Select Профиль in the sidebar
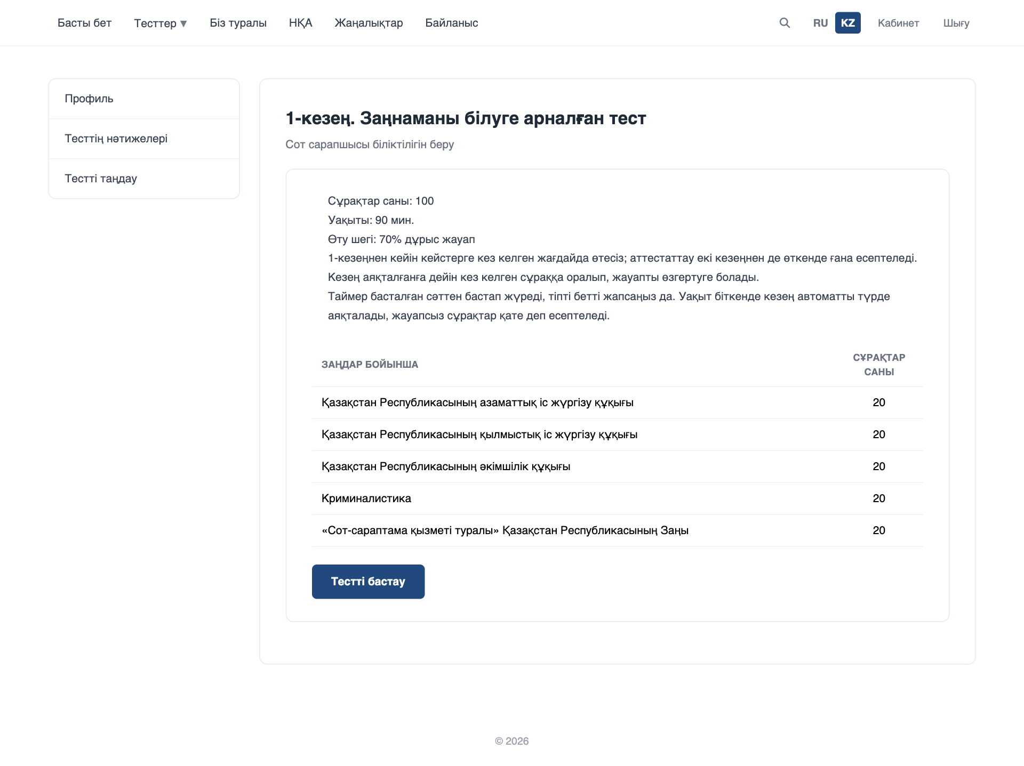The height and width of the screenshot is (766, 1024). [x=144, y=99]
